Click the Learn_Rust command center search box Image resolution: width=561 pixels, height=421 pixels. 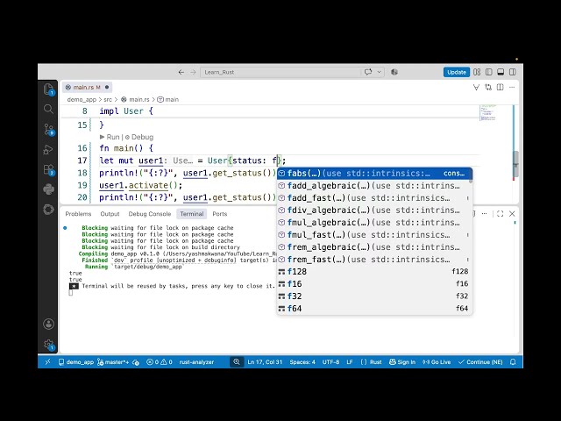tap(280, 72)
